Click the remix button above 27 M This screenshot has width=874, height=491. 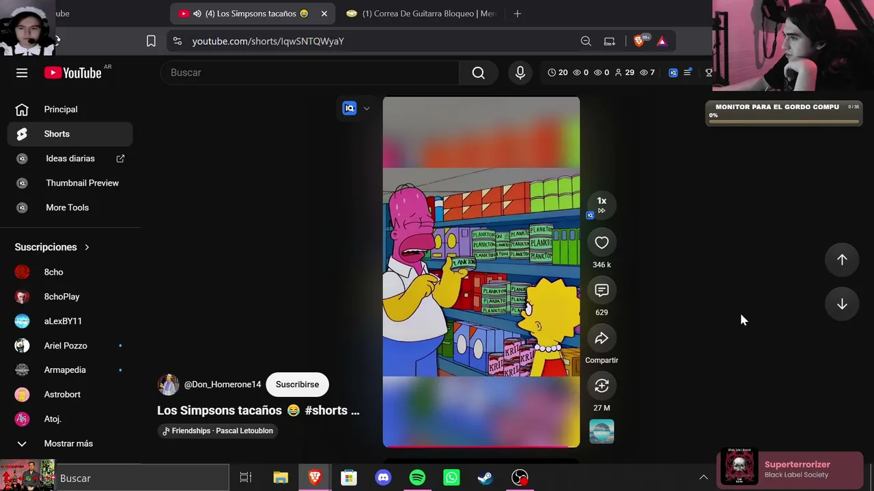(x=602, y=386)
